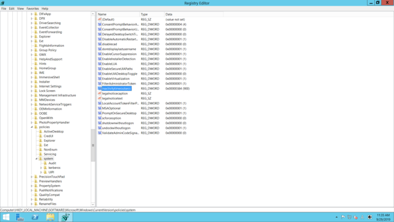This screenshot has width=394, height=222.
Task: Click tree scrollbar down arrow
Action: click(93, 204)
